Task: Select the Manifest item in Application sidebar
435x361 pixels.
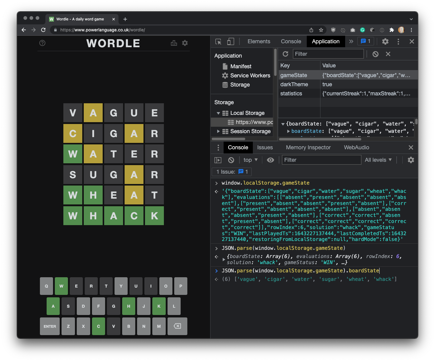Action: [x=241, y=66]
